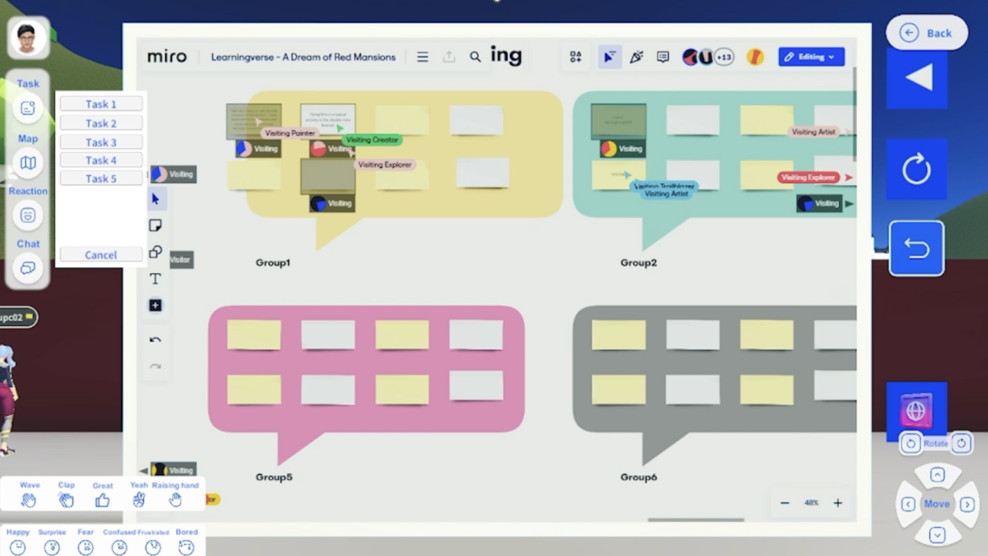Click the Cancel button in task list
The image size is (988, 556).
pos(100,254)
